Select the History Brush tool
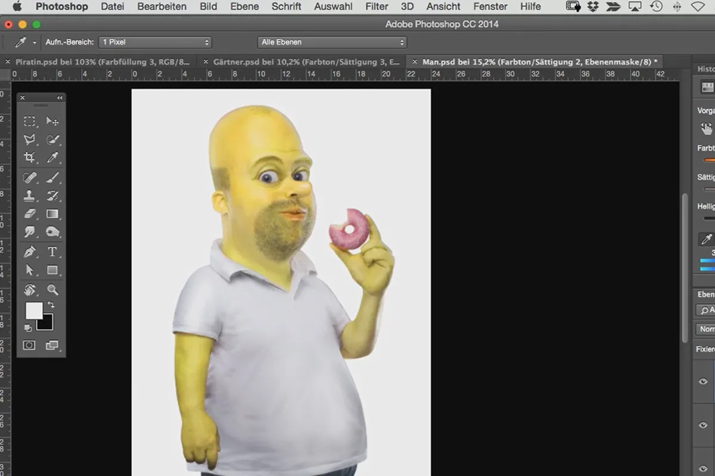 52,195
